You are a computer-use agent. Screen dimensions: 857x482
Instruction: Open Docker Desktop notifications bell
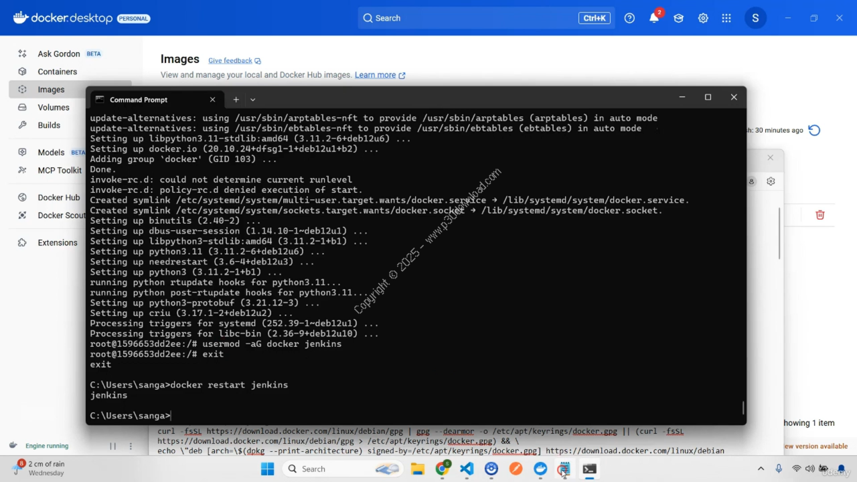click(654, 18)
